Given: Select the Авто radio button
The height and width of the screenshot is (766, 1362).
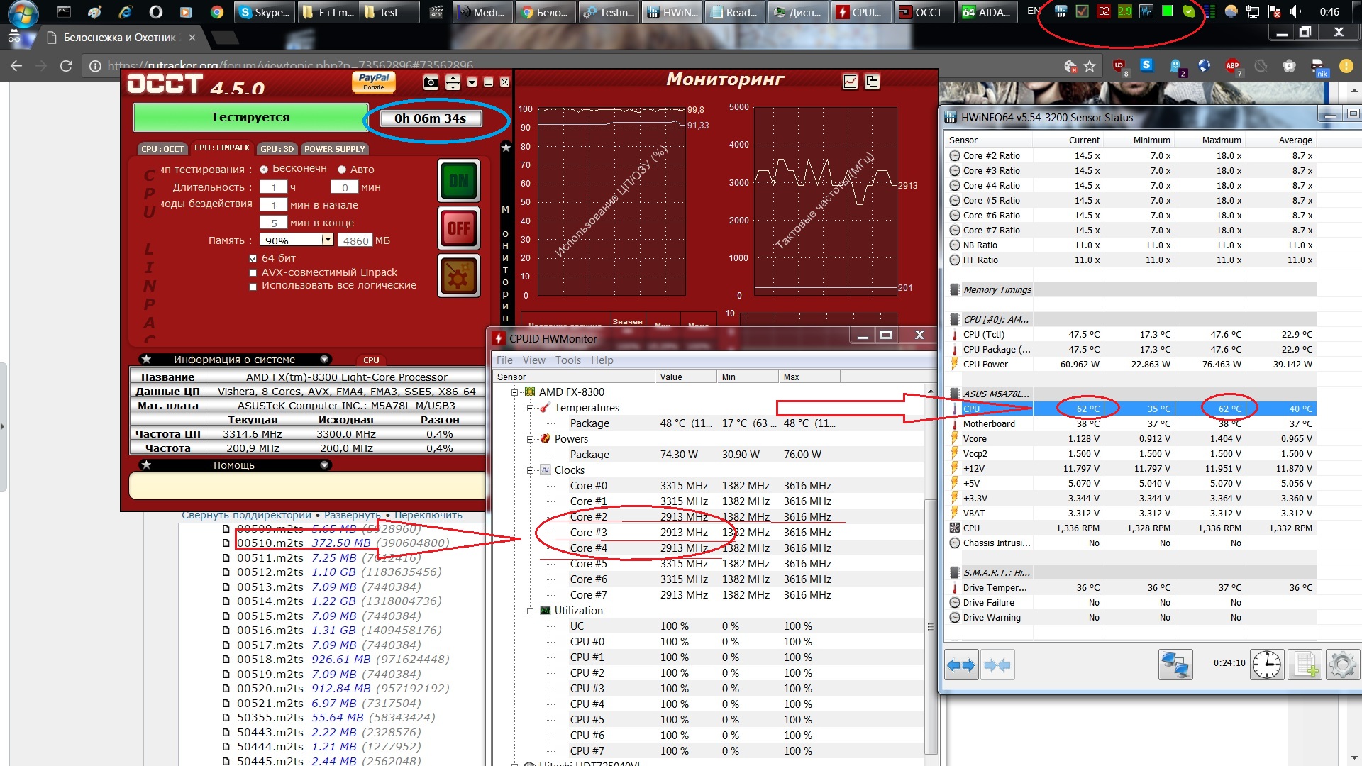Looking at the screenshot, I should [x=342, y=170].
